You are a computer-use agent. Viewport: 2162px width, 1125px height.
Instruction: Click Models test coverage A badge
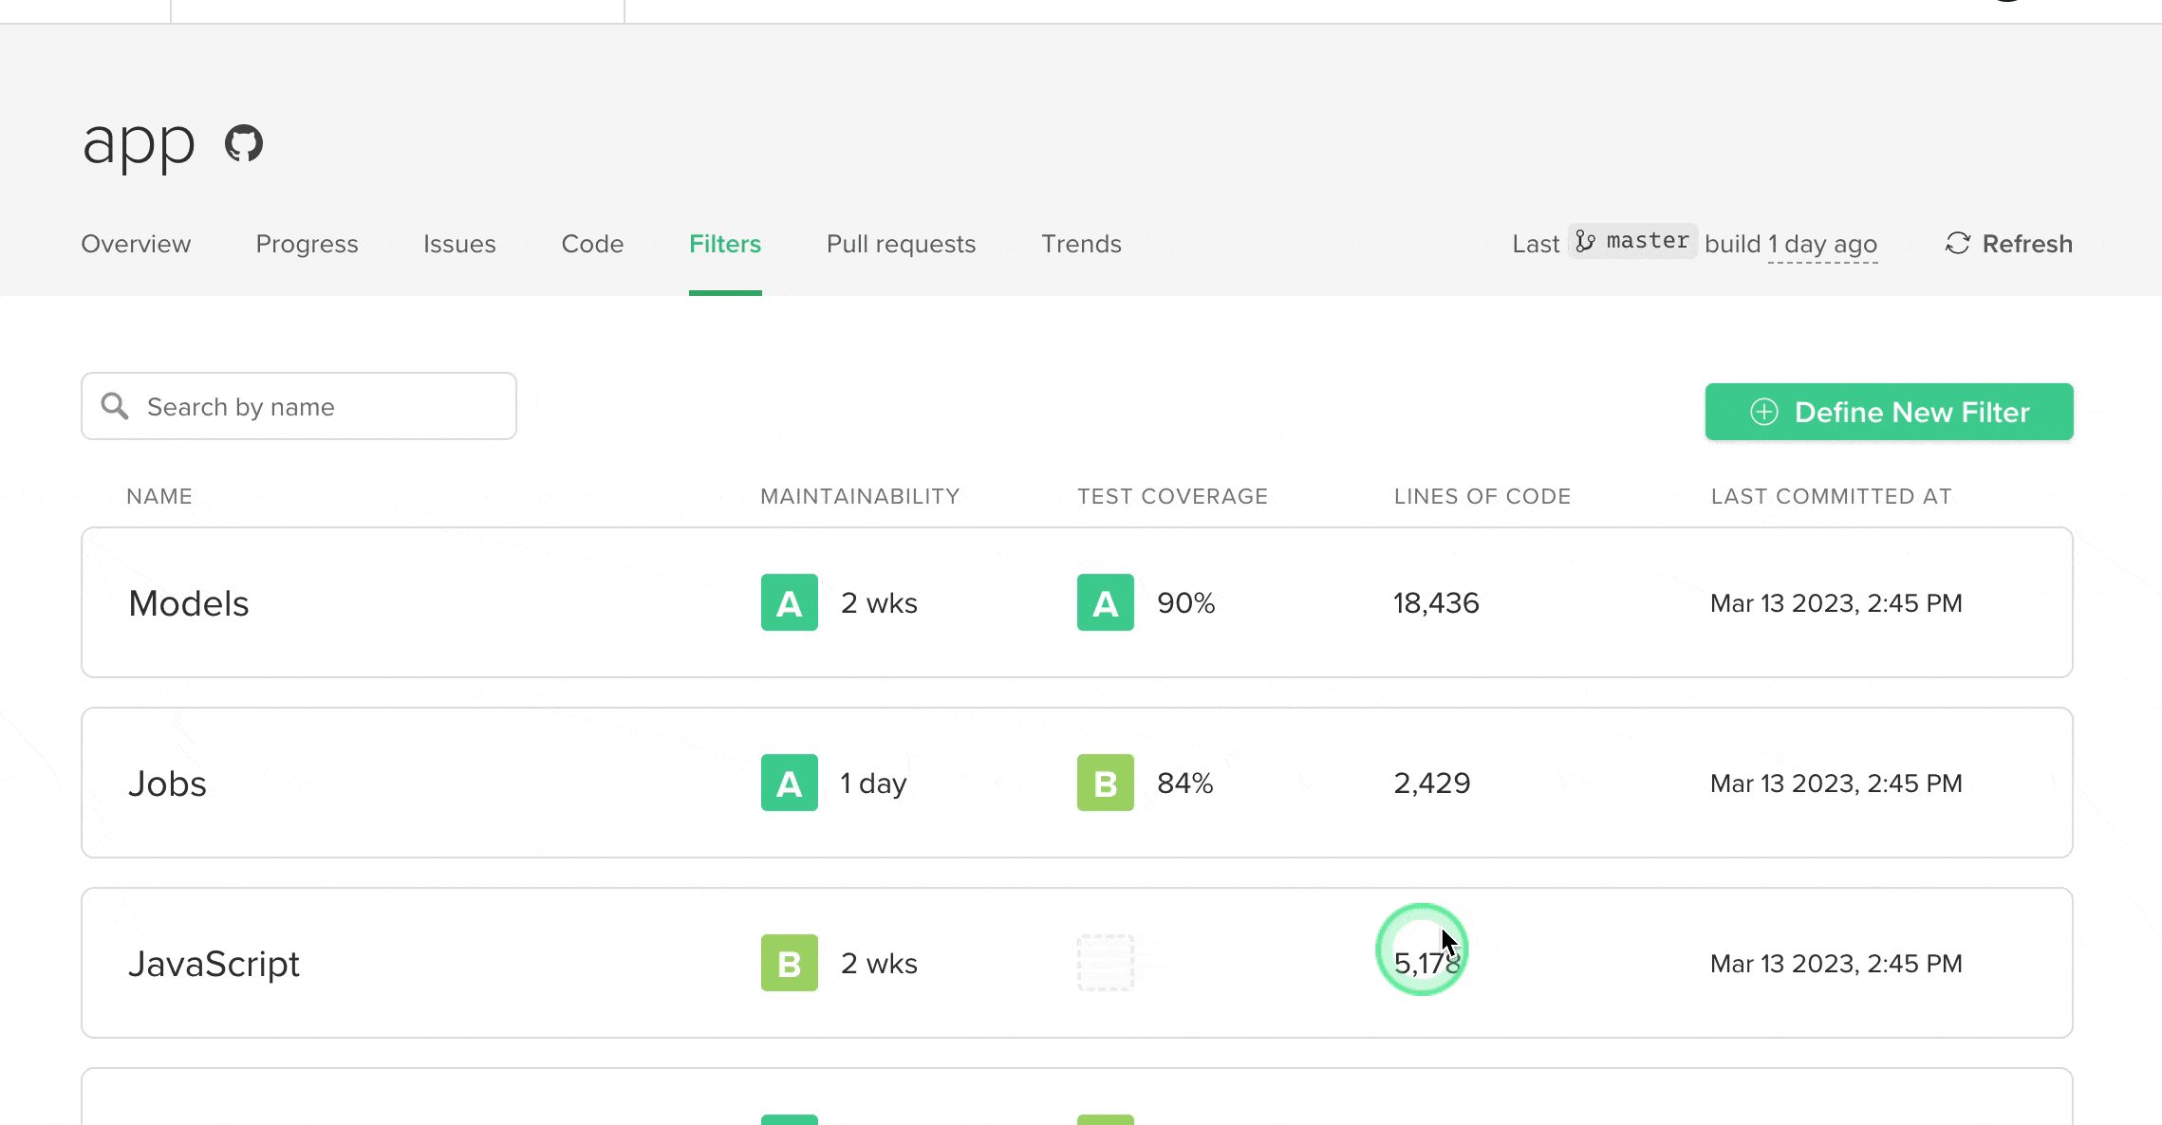[1105, 602]
